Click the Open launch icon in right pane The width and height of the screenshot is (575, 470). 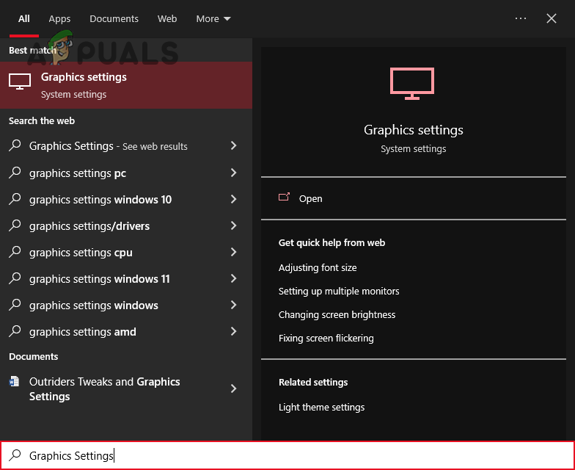pyautogui.click(x=285, y=198)
